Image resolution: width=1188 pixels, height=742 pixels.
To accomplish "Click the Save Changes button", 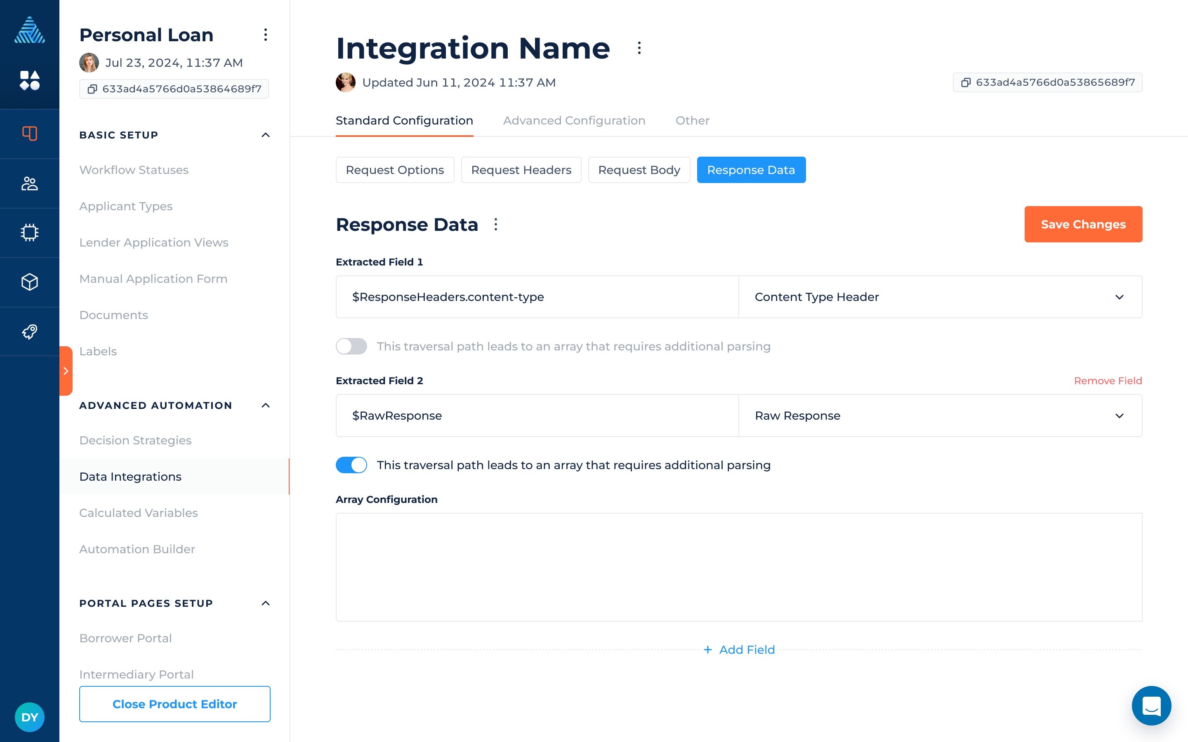I will pyautogui.click(x=1082, y=224).
